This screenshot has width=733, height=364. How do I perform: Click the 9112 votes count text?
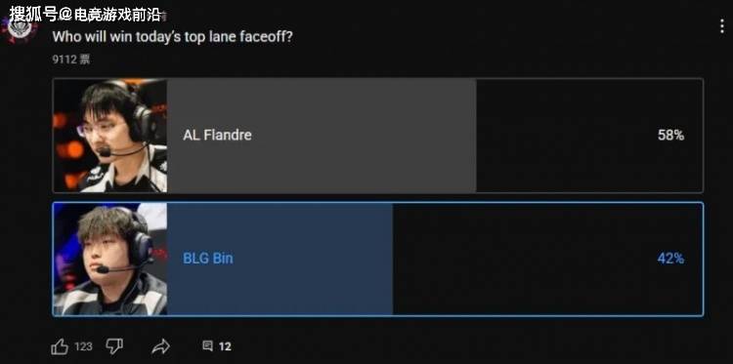pyautogui.click(x=70, y=60)
